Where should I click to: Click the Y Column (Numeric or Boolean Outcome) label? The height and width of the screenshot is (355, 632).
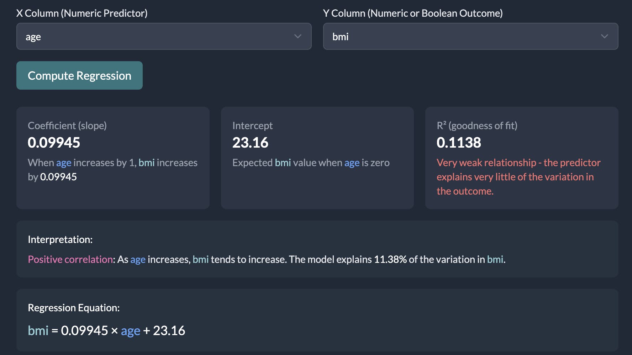(413, 13)
